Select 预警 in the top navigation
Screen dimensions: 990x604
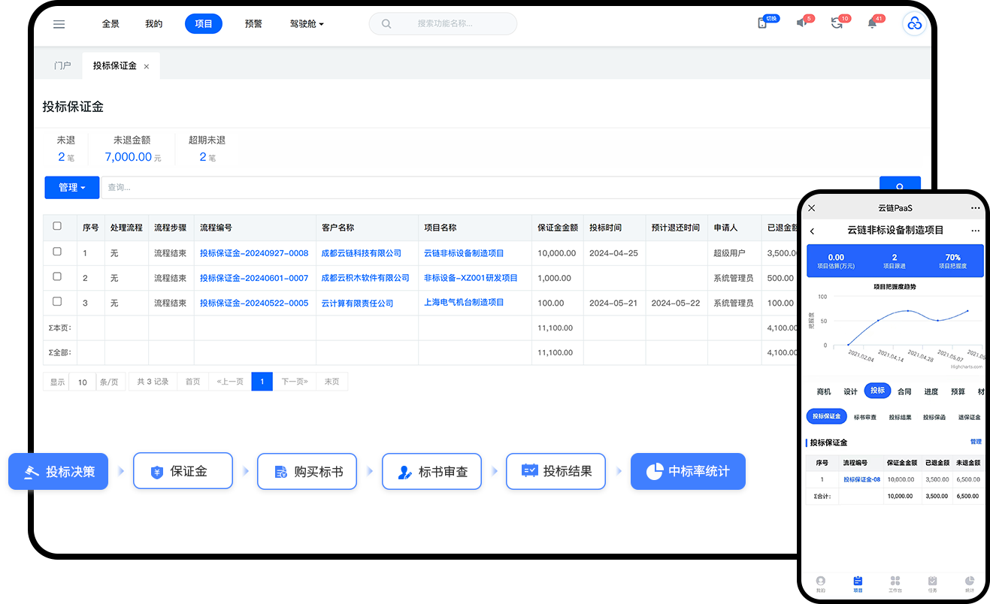(253, 24)
